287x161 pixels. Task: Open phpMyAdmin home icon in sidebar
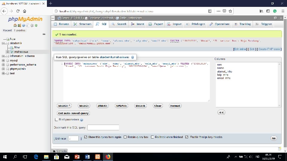point(15,25)
